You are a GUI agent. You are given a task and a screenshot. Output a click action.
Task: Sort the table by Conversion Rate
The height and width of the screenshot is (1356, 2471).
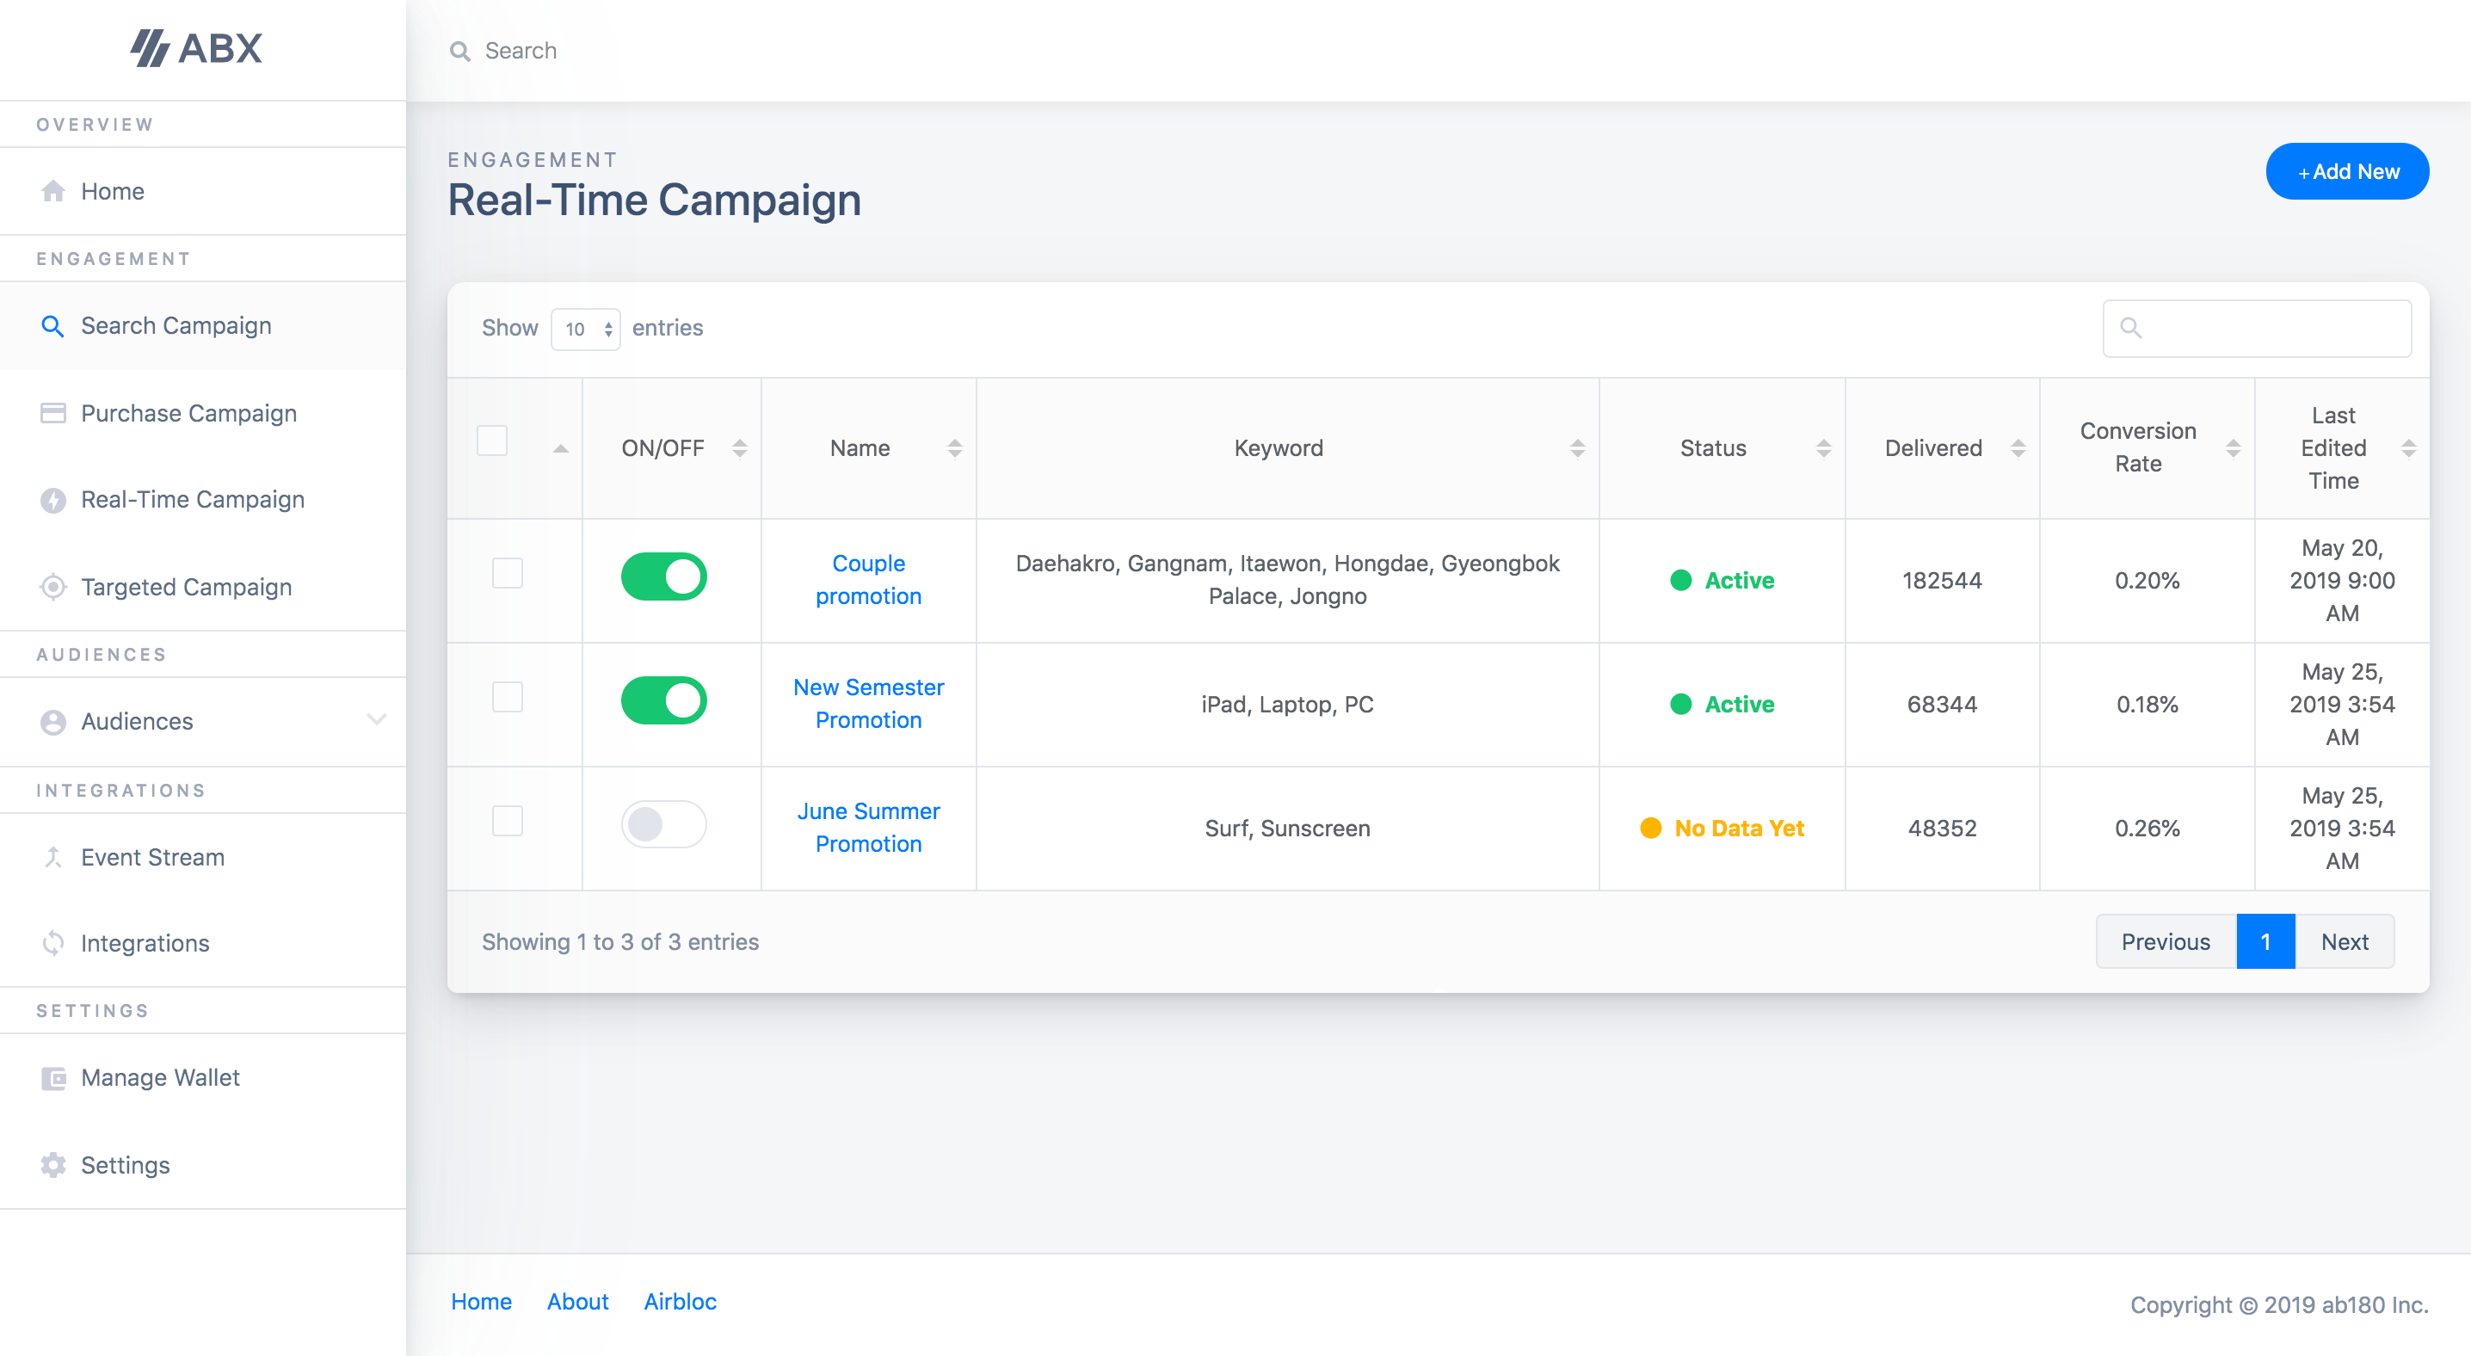[2235, 448]
